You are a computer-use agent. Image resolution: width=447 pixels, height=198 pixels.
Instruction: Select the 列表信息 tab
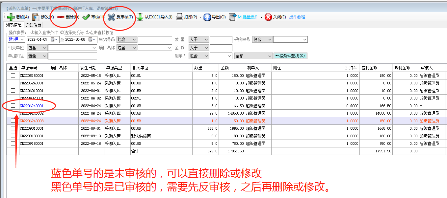coord(13,25)
